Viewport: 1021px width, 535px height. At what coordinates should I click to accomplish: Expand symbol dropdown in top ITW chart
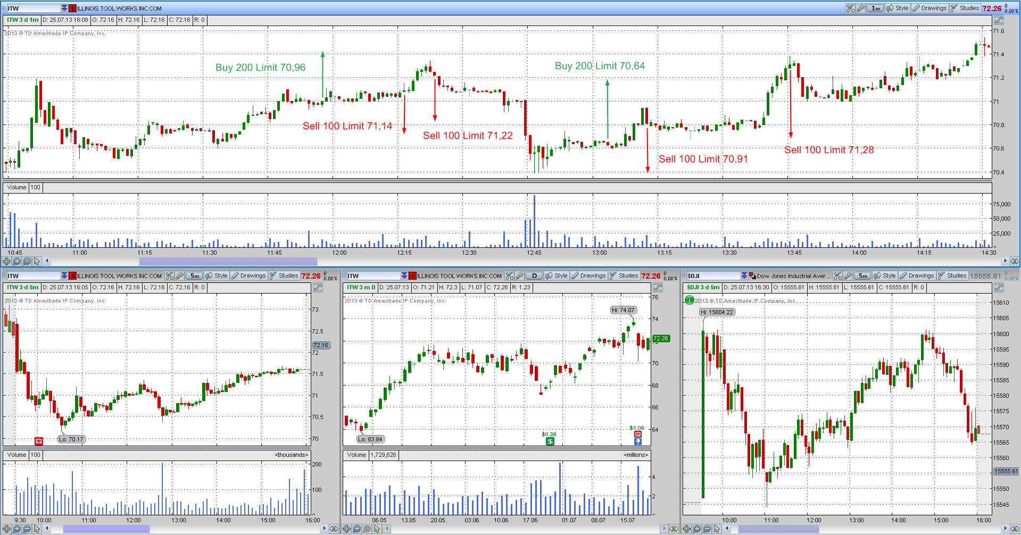click(x=64, y=8)
